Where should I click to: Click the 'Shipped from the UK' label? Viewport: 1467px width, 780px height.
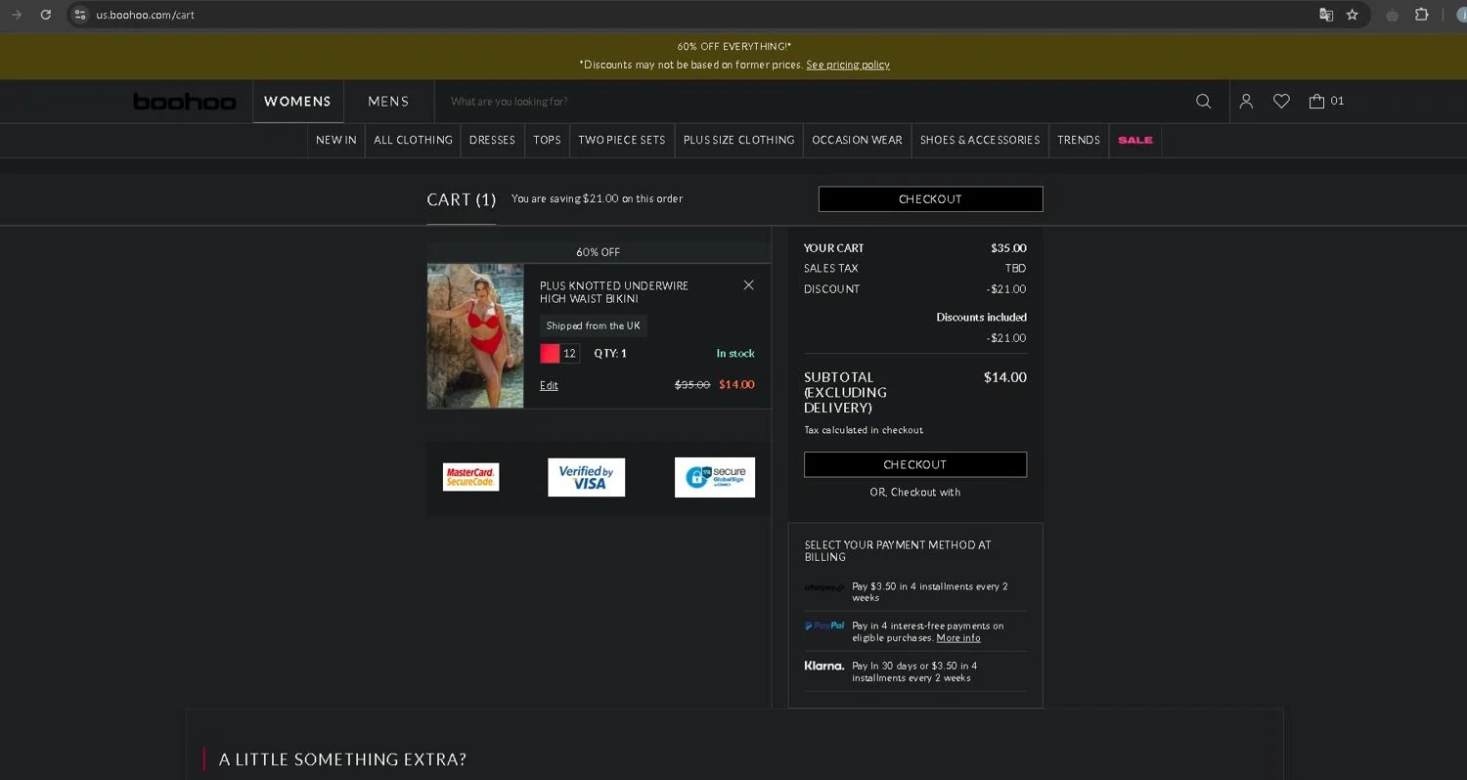point(594,325)
